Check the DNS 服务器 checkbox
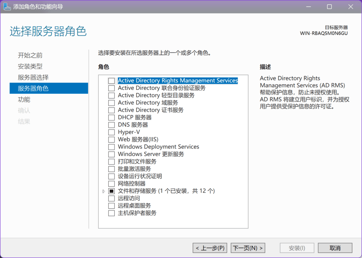Image resolution: width=362 pixels, height=258 pixels. [111, 125]
